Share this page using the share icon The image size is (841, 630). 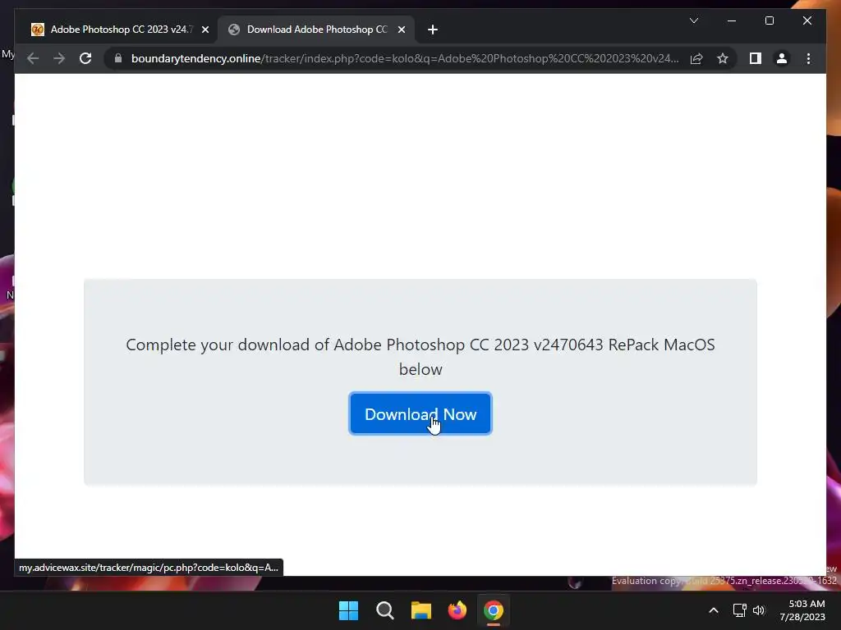[x=696, y=58]
